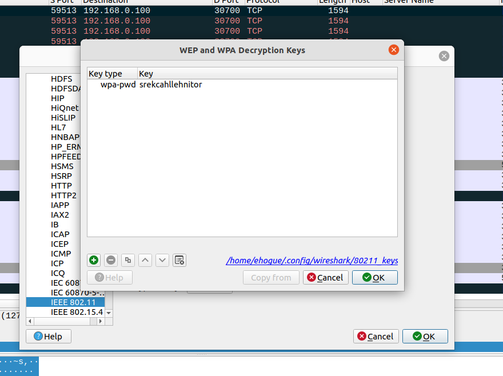Select ICAP protocol in list
This screenshot has height=376, width=503.
point(61,234)
